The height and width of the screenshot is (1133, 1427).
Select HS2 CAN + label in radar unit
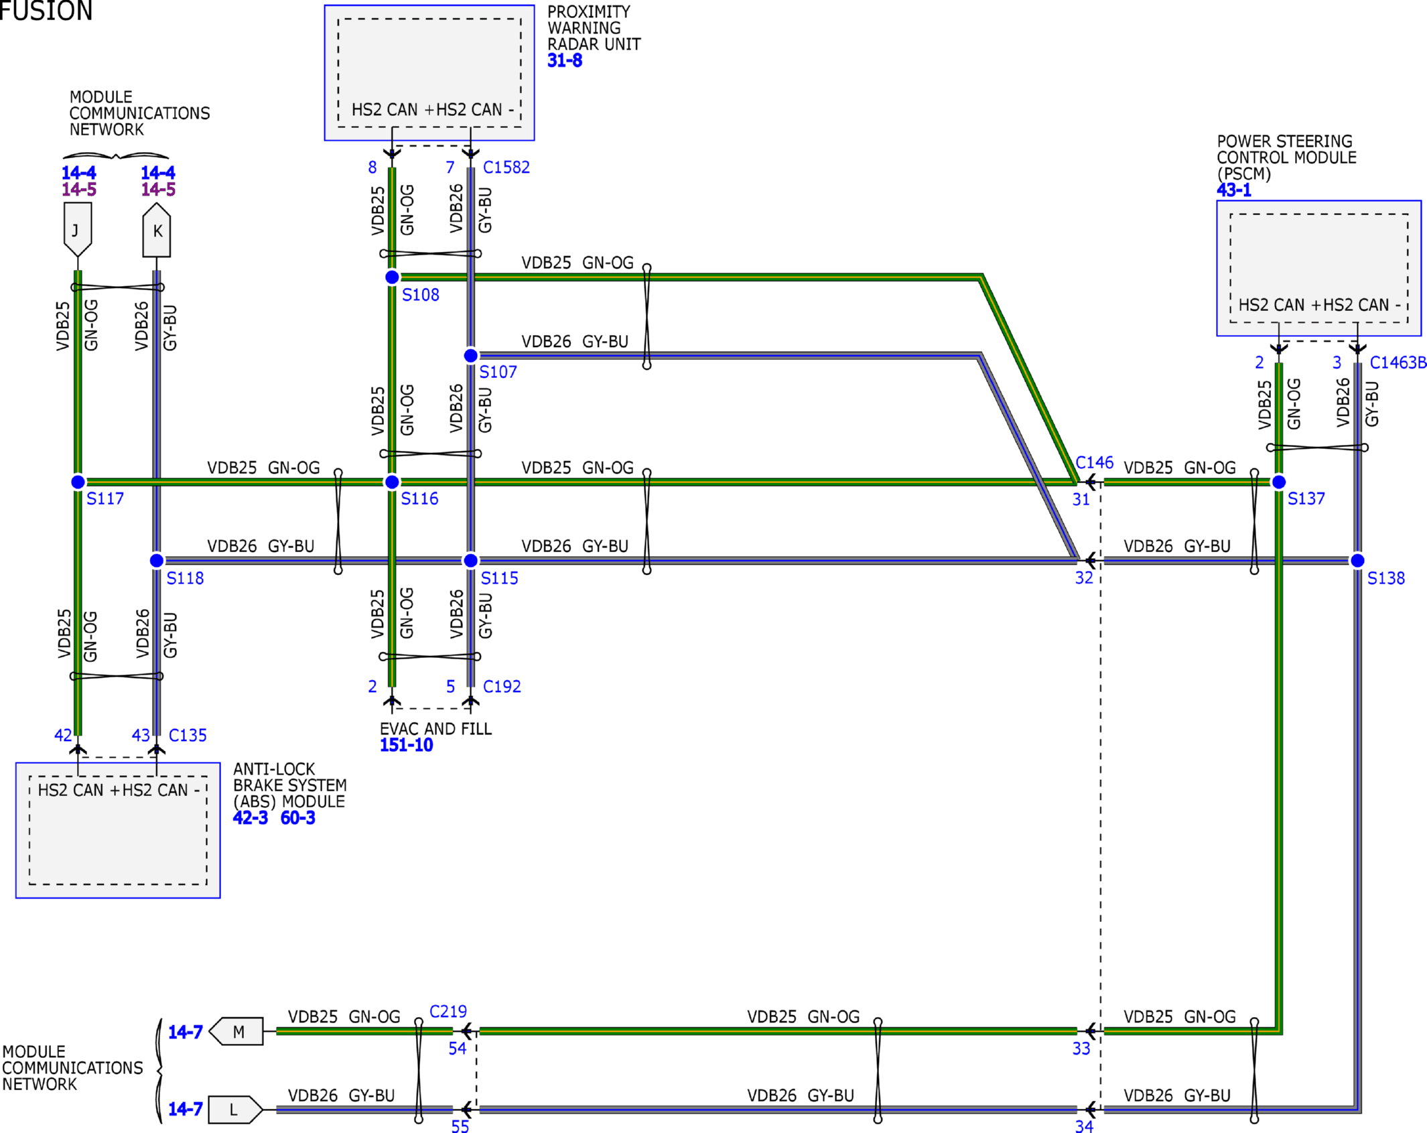[393, 109]
